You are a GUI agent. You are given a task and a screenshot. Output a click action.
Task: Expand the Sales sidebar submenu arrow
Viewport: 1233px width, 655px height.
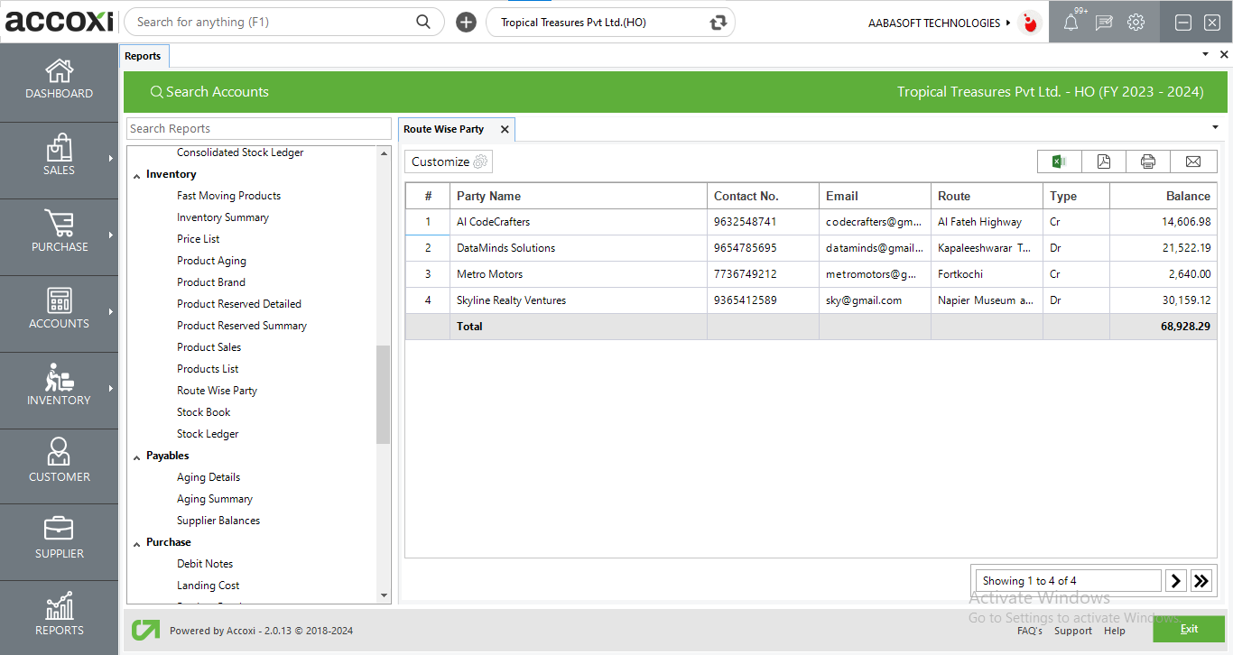pos(111,159)
